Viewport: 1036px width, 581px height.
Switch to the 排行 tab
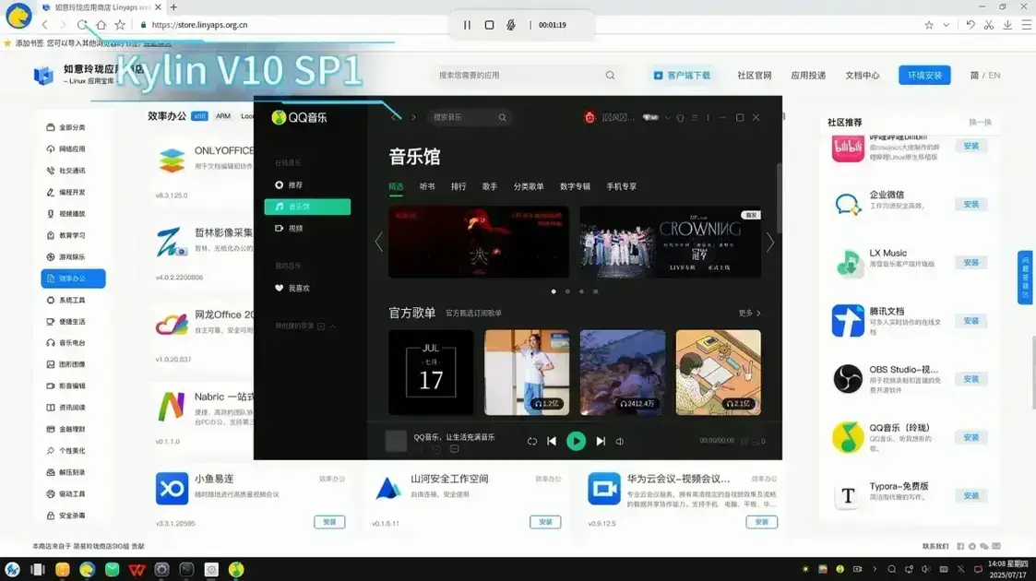(x=458, y=187)
